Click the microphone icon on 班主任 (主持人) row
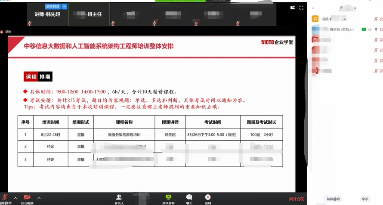 376,30
